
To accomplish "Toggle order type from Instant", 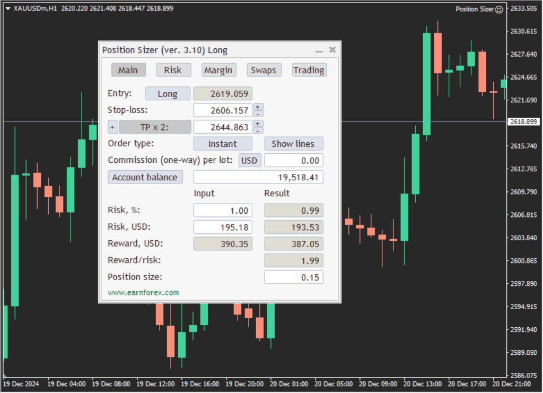I will (x=223, y=144).
